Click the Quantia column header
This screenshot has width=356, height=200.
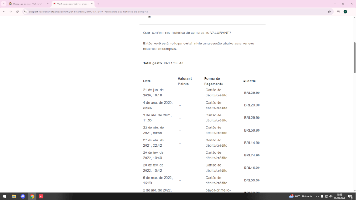(249, 81)
